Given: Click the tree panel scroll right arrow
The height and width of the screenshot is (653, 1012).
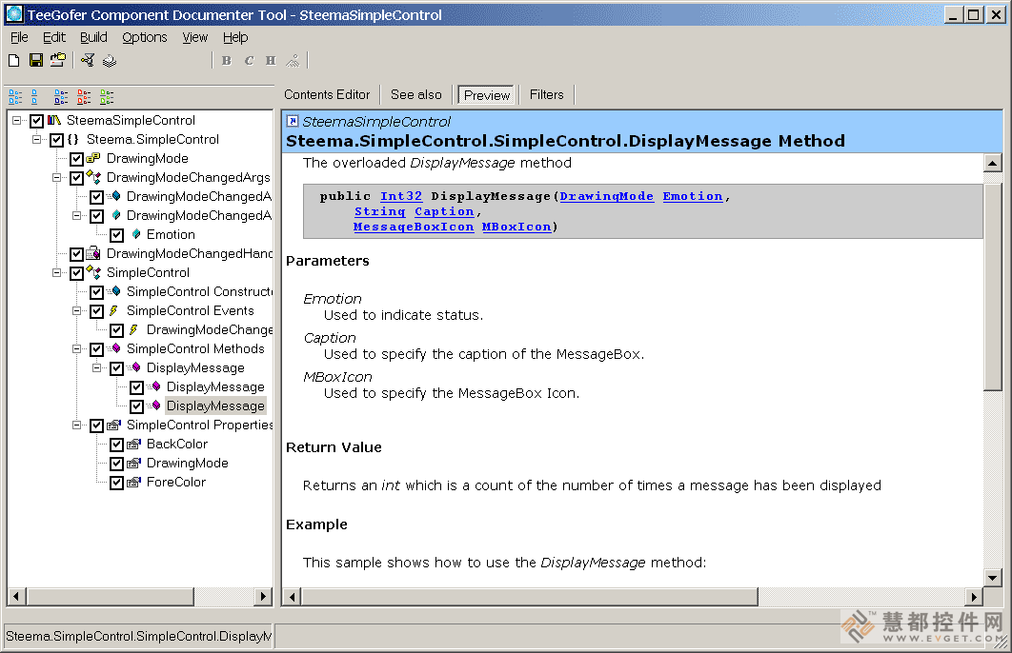Looking at the screenshot, I should coord(263,597).
